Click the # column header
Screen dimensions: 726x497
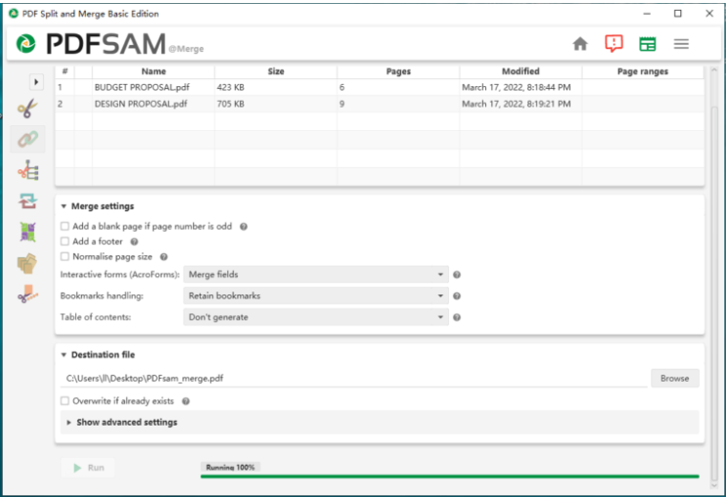point(65,71)
